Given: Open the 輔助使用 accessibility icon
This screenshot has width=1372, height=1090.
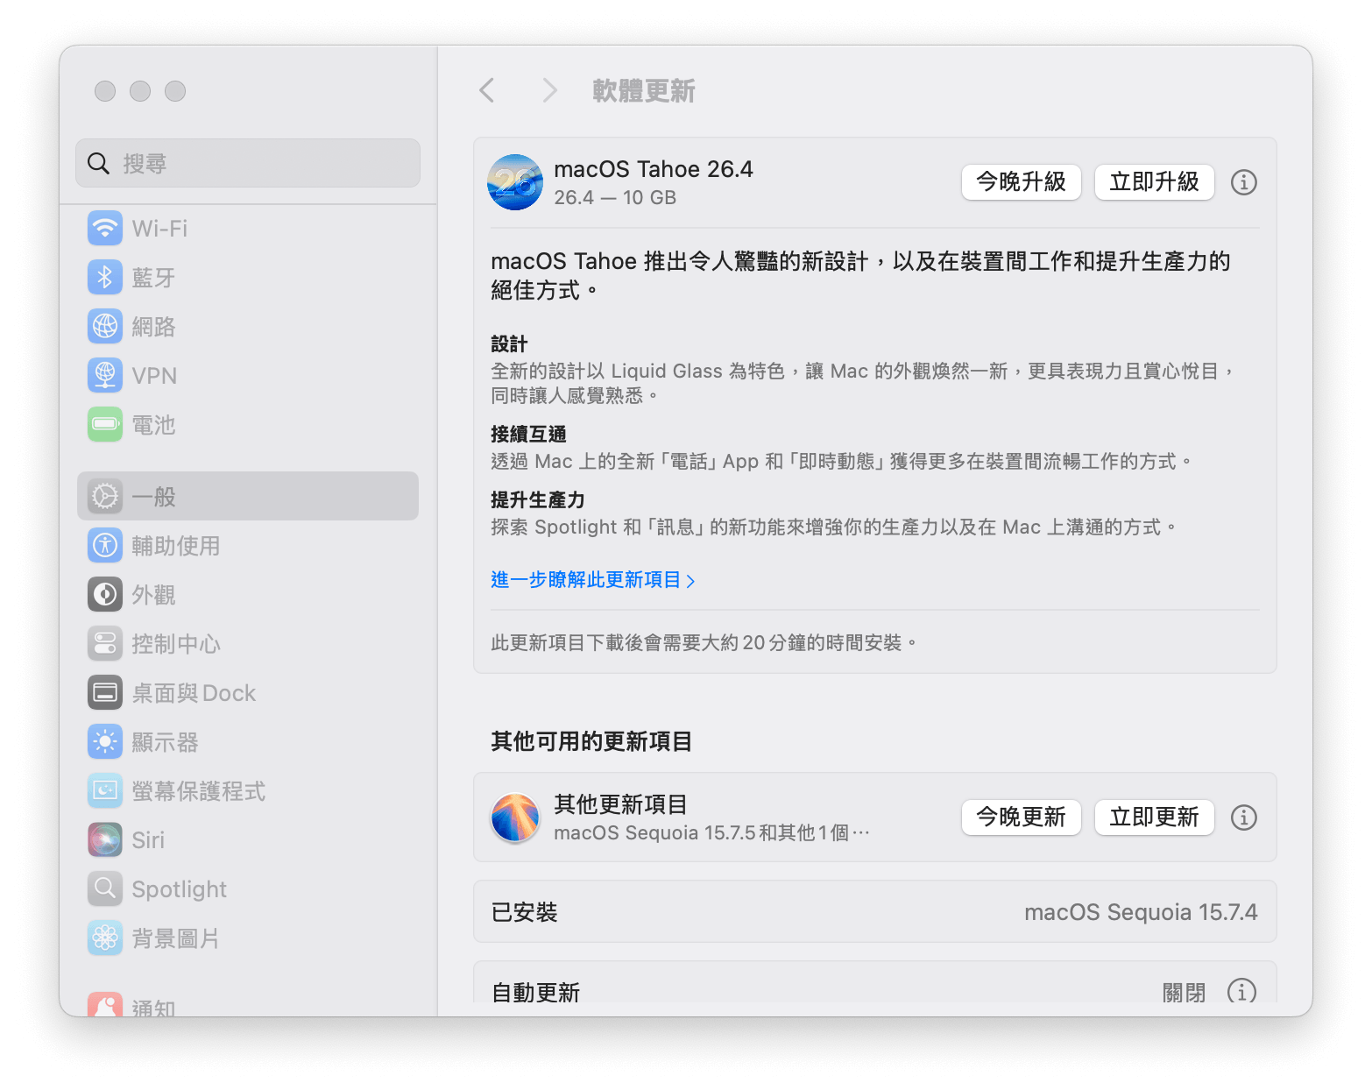Looking at the screenshot, I should click(x=105, y=546).
